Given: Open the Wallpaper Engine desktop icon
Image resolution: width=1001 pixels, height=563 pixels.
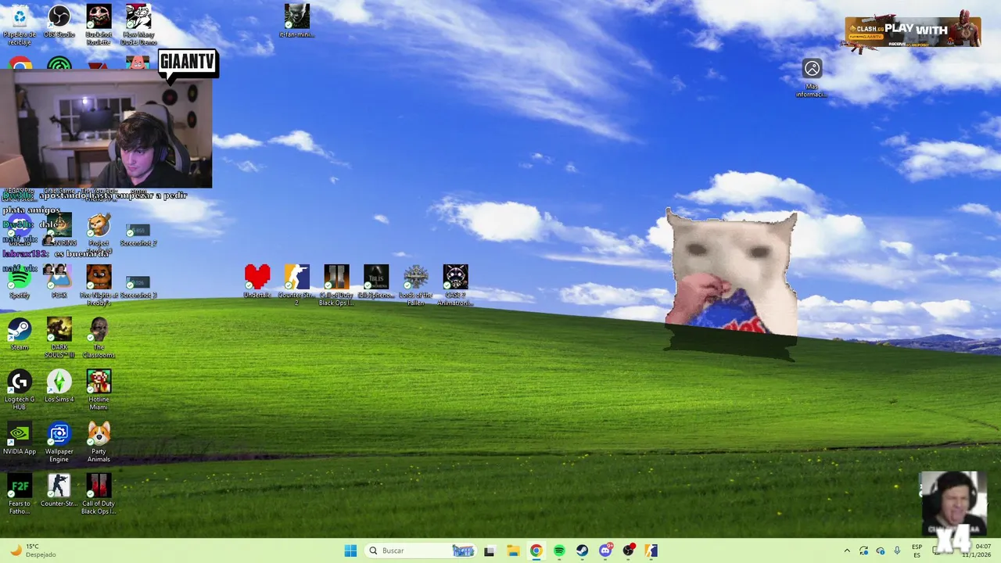Looking at the screenshot, I should point(59,442).
